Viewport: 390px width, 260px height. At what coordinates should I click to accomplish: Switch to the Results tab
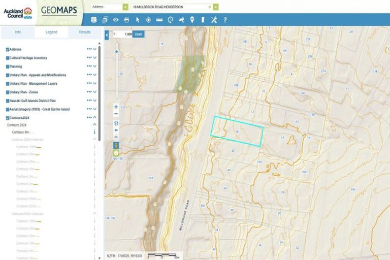point(84,32)
